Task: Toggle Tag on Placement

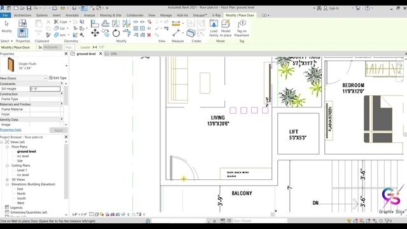Action: 242,28
